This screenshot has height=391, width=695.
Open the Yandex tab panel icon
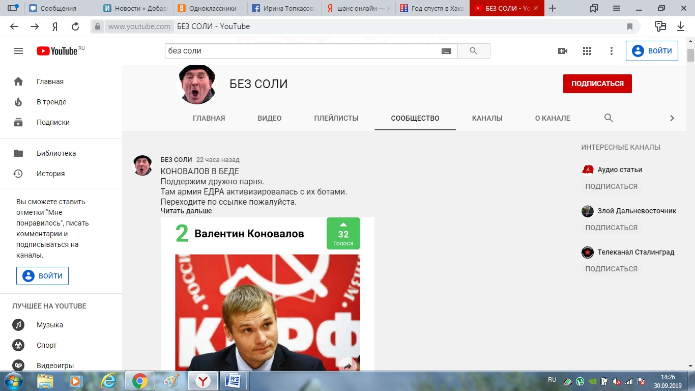[13, 8]
